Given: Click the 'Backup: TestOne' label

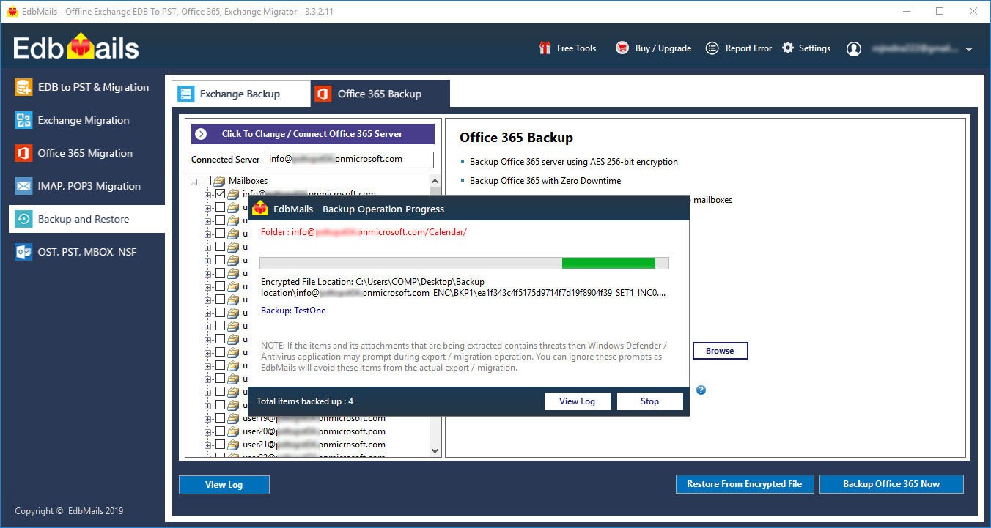Looking at the screenshot, I should [293, 311].
